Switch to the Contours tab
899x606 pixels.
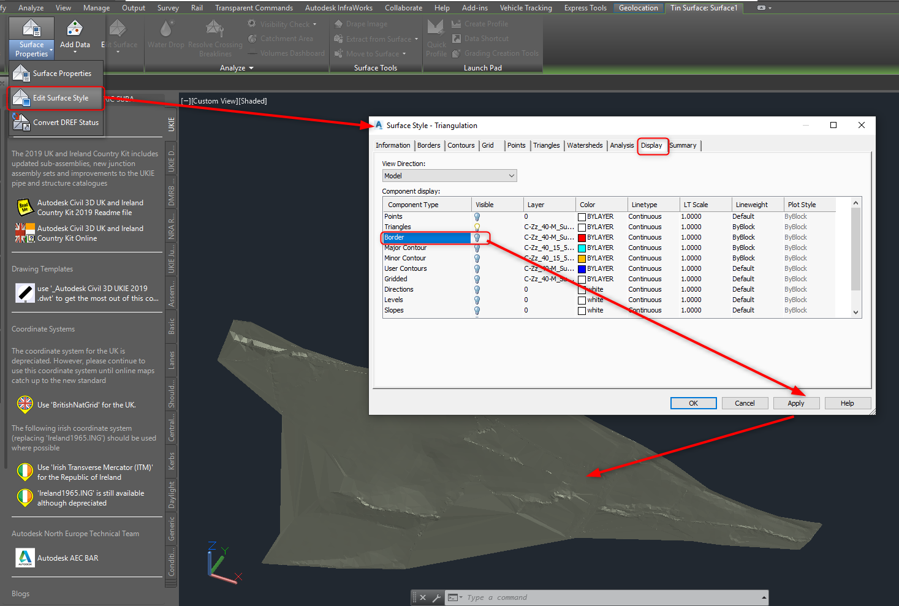pos(461,145)
